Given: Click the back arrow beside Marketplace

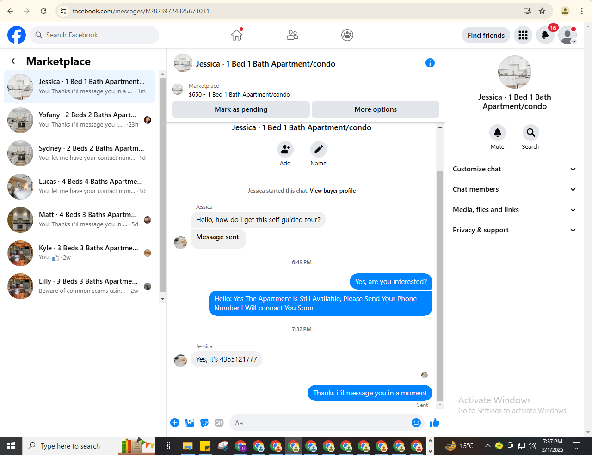Looking at the screenshot, I should [x=15, y=61].
